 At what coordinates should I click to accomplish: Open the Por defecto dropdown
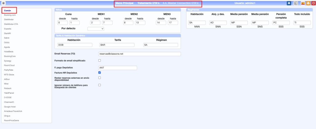pos(96,29)
